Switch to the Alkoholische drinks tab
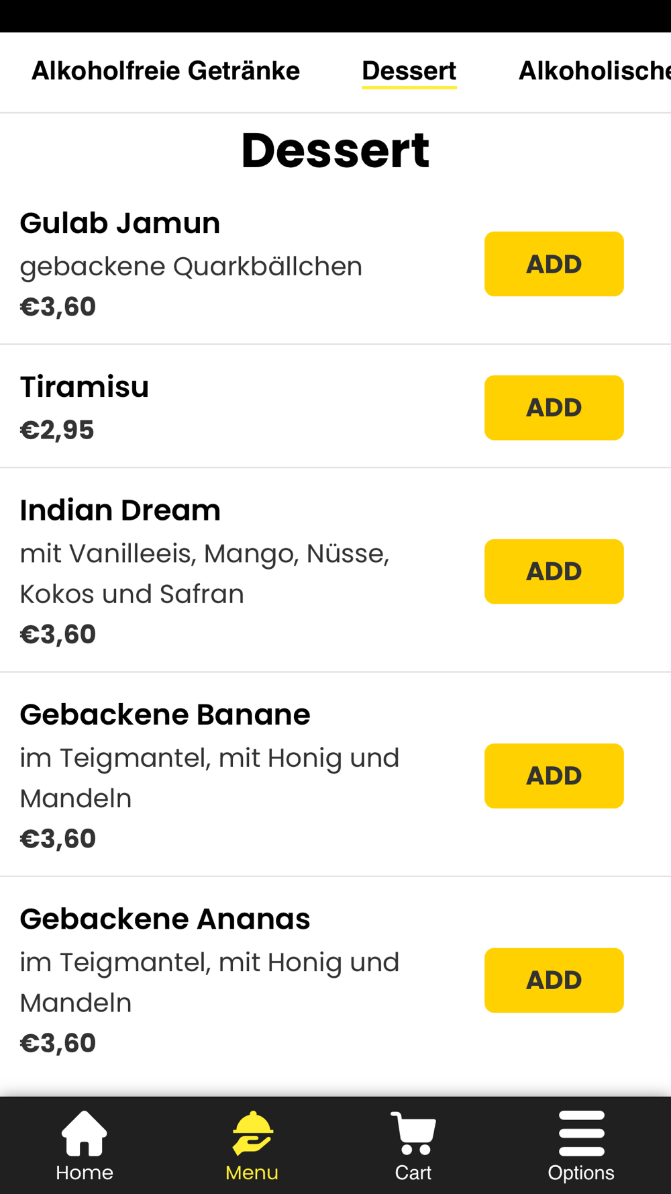Viewport: 671px width, 1194px height. (x=595, y=71)
